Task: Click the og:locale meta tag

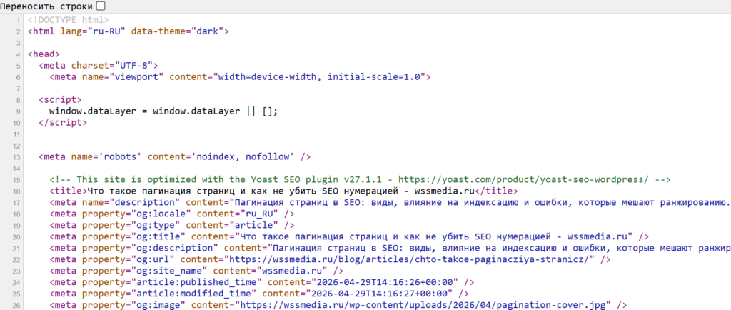Action: (172, 214)
